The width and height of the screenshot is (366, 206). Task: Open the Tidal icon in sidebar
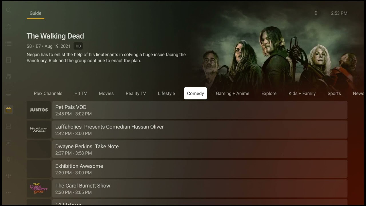point(9,176)
